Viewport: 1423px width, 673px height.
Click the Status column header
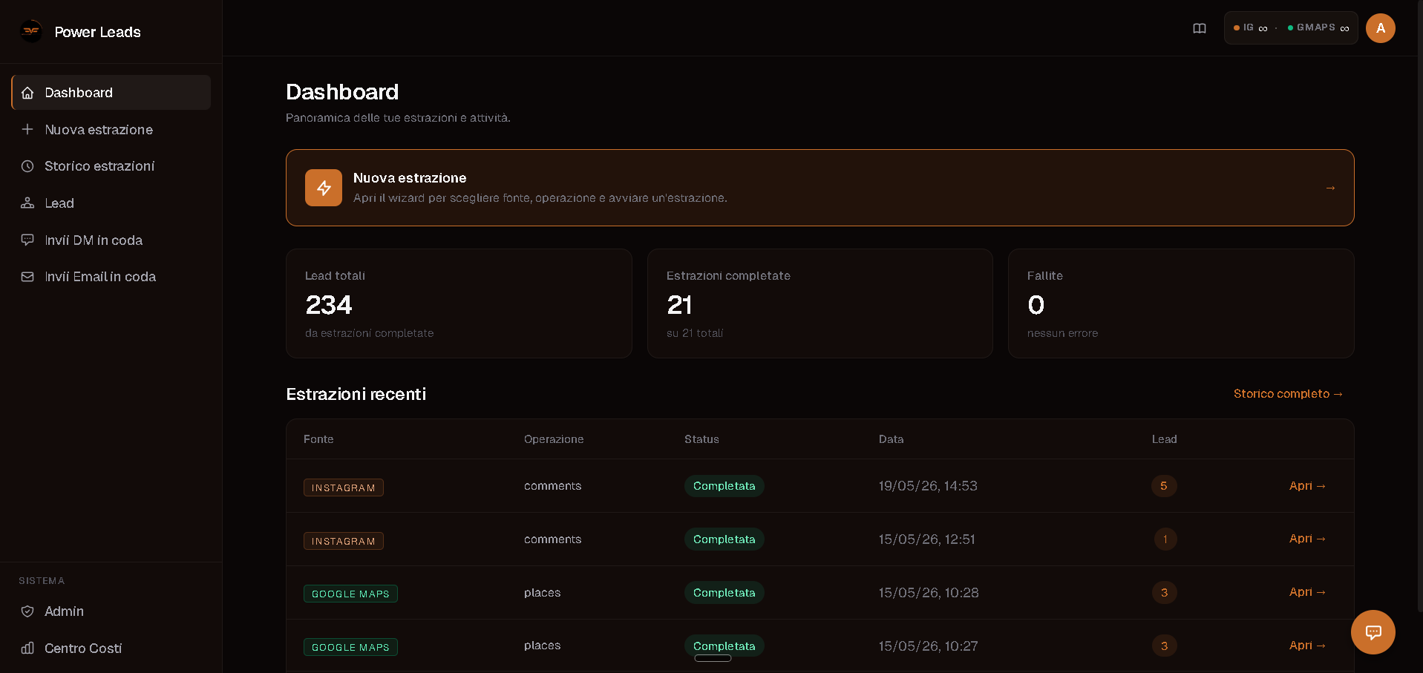[x=701, y=439]
